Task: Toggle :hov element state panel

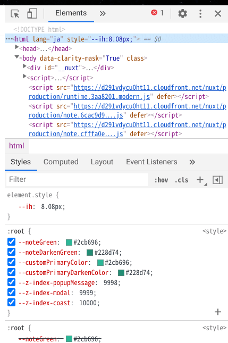Action: (162, 180)
